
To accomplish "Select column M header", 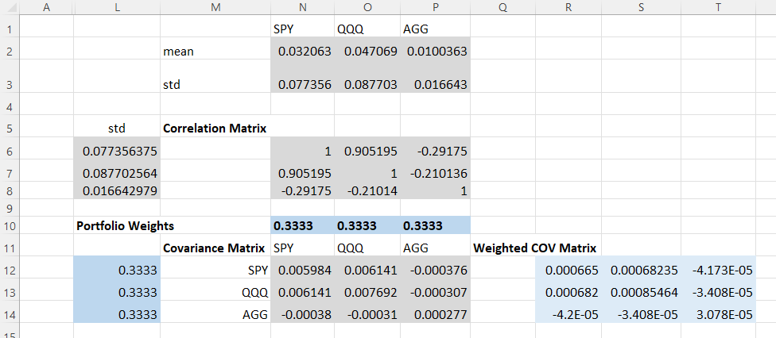I will click(215, 7).
